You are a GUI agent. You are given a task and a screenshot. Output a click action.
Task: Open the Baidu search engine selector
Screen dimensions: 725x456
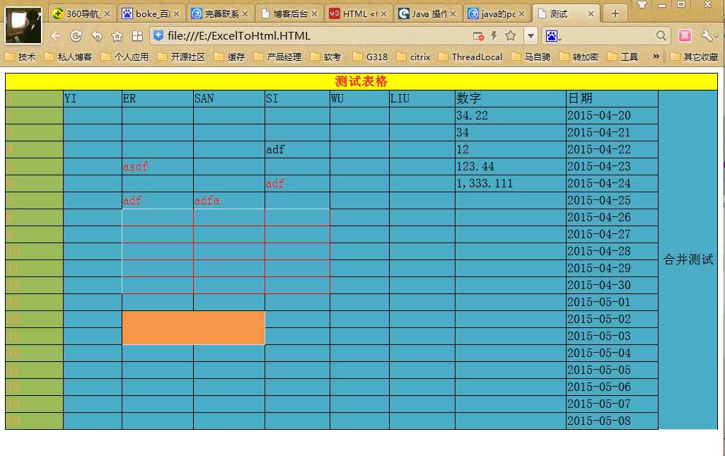553,36
